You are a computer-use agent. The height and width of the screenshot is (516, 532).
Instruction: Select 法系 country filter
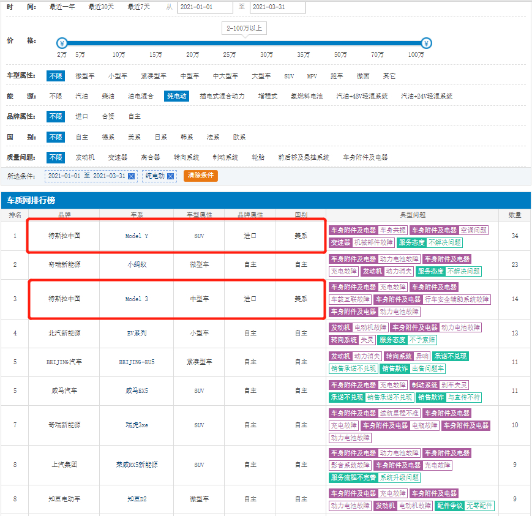tap(212, 137)
